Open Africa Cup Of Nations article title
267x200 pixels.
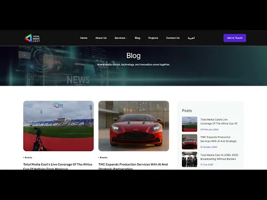click(x=58, y=166)
